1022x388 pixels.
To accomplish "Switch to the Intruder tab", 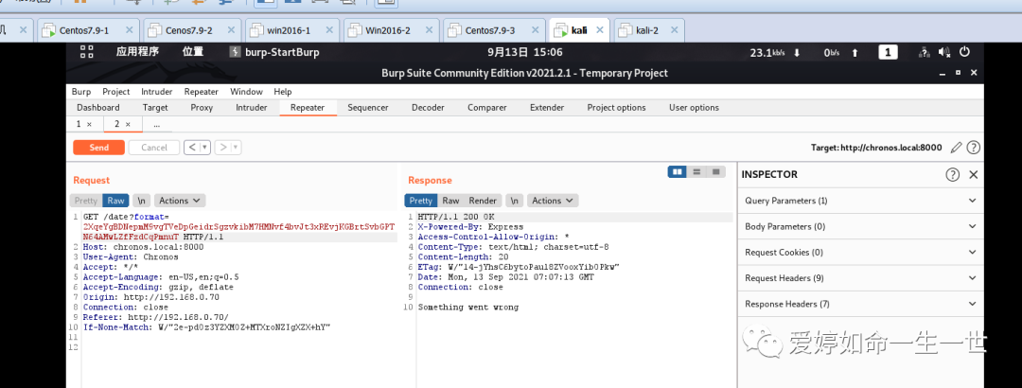I will pos(251,108).
